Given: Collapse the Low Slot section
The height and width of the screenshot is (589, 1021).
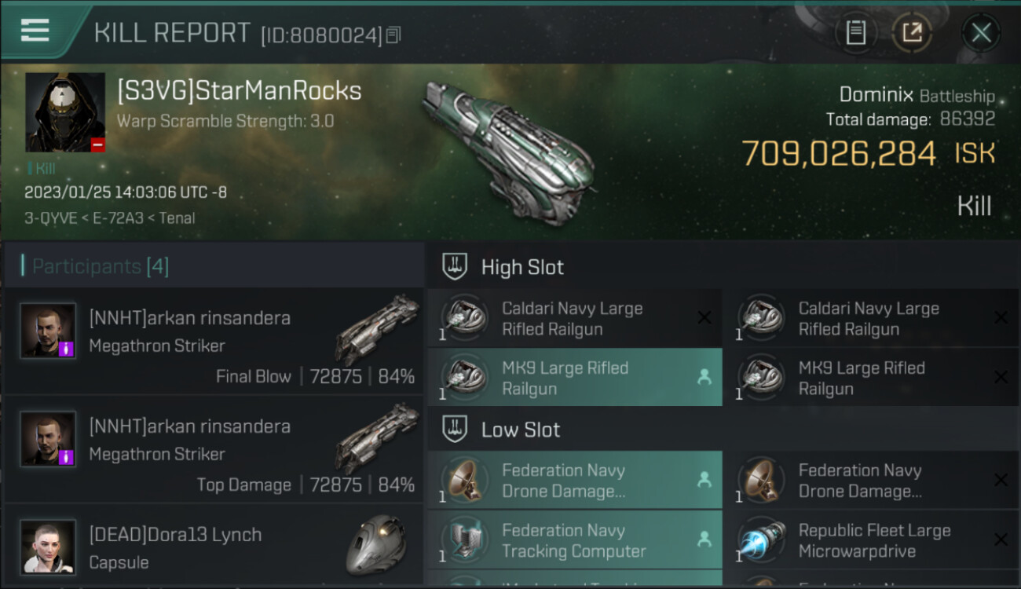Looking at the screenshot, I should click(723, 430).
